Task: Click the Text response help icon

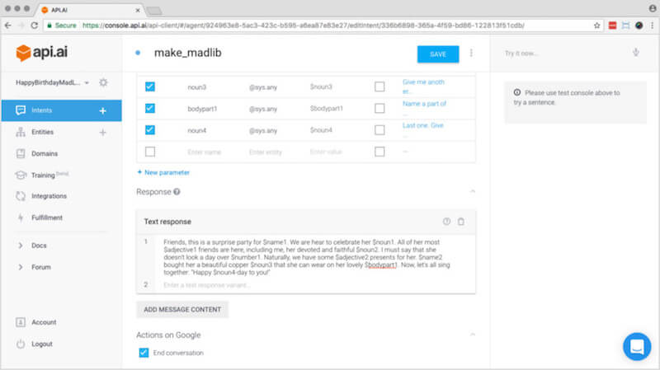Action: (x=446, y=222)
